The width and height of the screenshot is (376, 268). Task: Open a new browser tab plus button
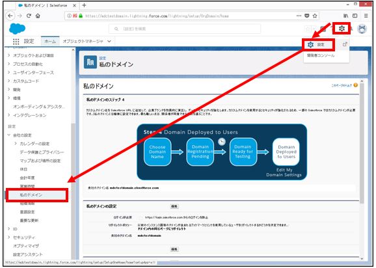pyautogui.click(x=84, y=5)
